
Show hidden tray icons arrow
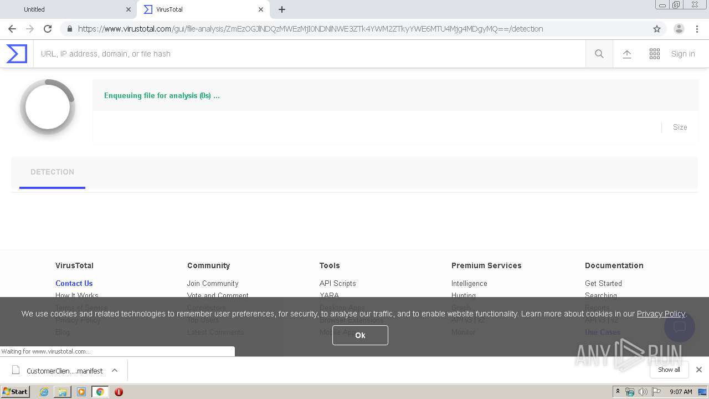[618, 392]
